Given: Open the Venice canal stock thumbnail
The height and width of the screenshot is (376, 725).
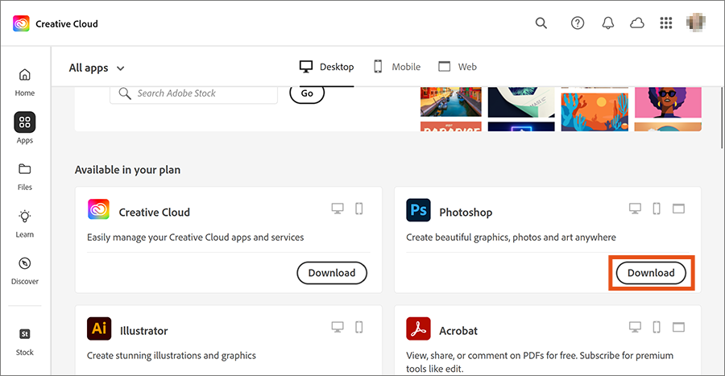Looking at the screenshot, I should [450, 101].
